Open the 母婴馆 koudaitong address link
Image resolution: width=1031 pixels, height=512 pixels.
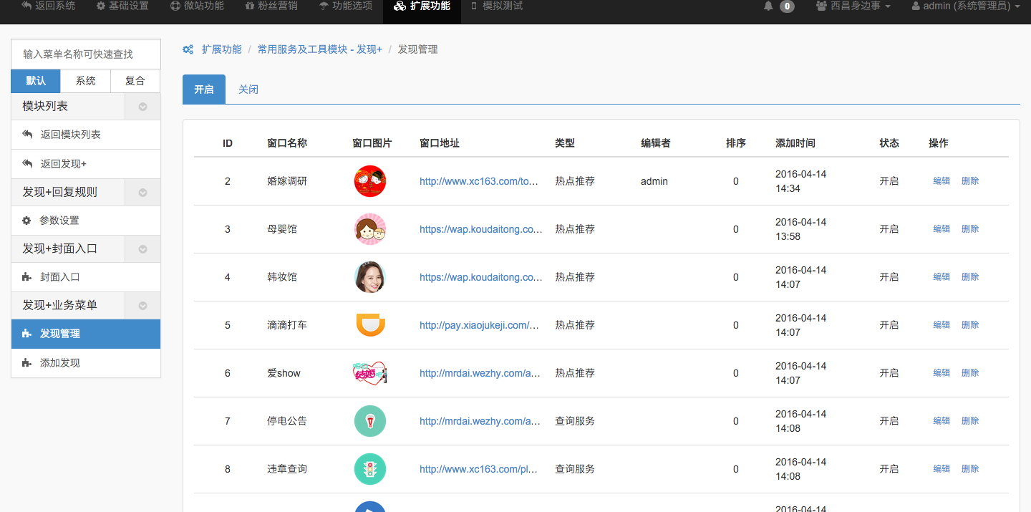481,229
